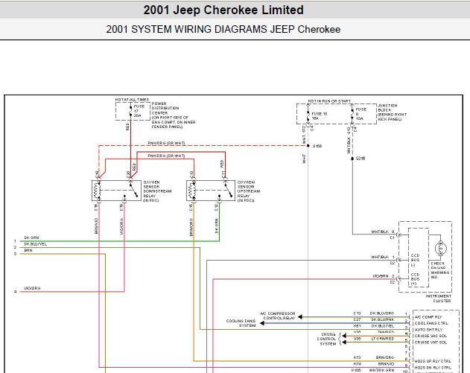This screenshot has width=470, height=373.
Task: Click the 'DK BLU/ORG' wire label
Action: pos(382,313)
